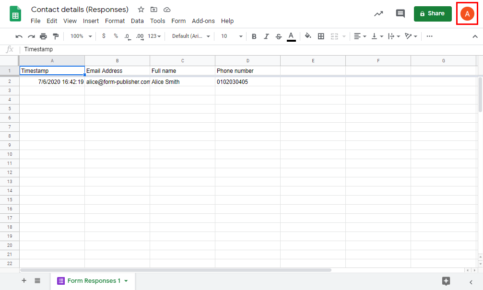The height and width of the screenshot is (290, 483).
Task: Open text wrapping dropdown
Action: tap(394, 36)
